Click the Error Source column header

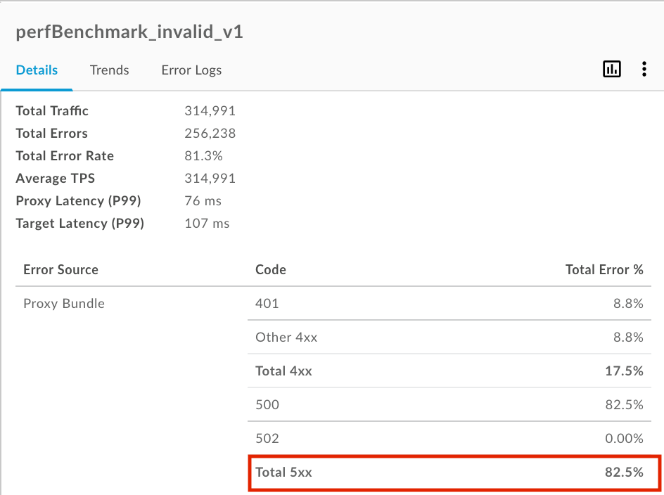pos(60,270)
